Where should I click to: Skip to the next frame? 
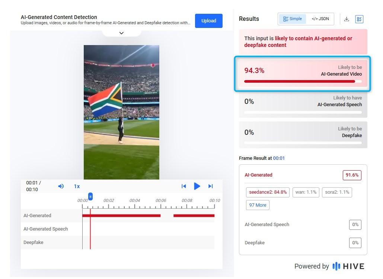click(211, 186)
